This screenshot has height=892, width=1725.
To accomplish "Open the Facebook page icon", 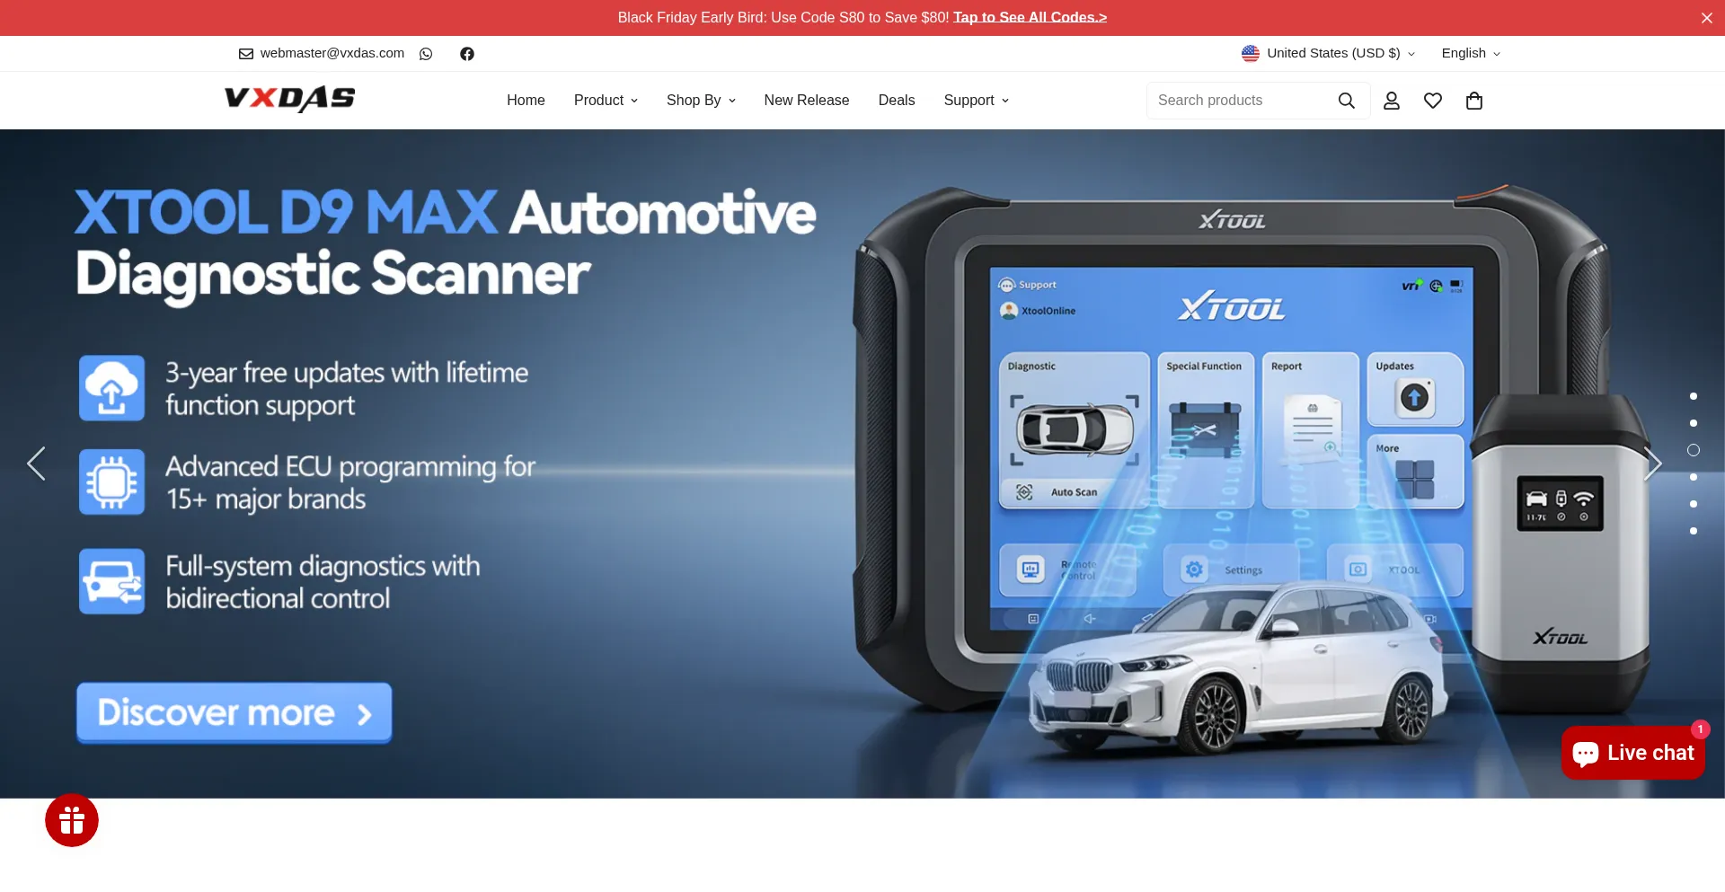I will [x=467, y=54].
